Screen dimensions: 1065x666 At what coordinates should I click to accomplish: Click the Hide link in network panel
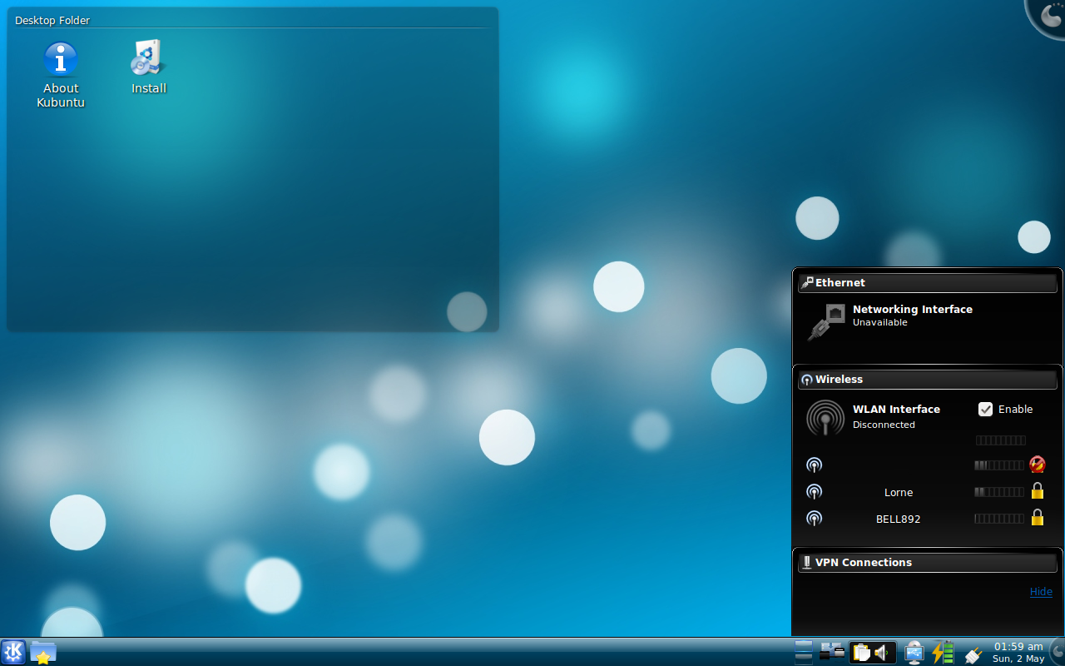(1041, 592)
